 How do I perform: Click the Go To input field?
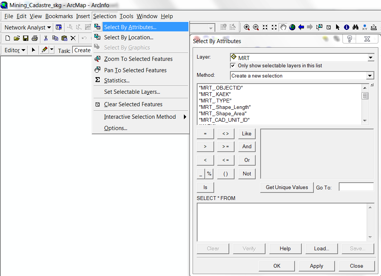(x=356, y=187)
